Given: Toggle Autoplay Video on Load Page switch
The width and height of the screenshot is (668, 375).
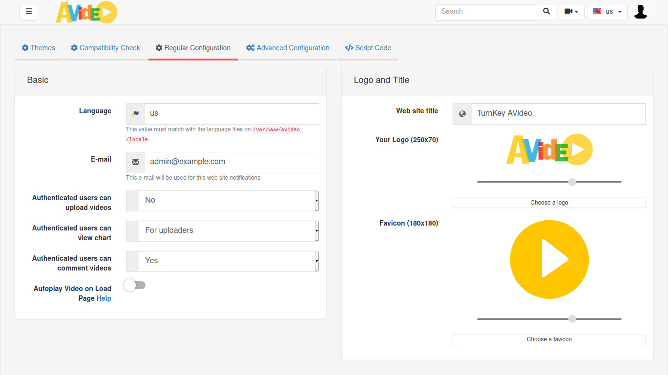Looking at the screenshot, I should [x=135, y=285].
